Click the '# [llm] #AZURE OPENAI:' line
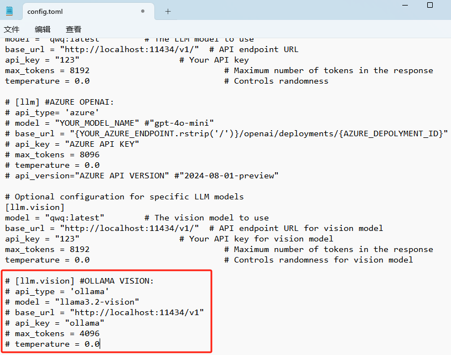 click(x=60, y=102)
